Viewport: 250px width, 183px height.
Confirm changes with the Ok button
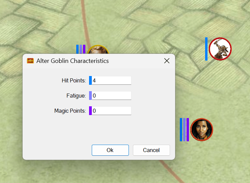[110, 150]
